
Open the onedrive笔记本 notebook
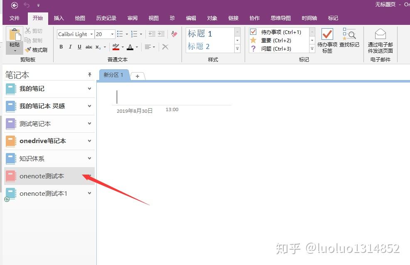[x=43, y=141]
